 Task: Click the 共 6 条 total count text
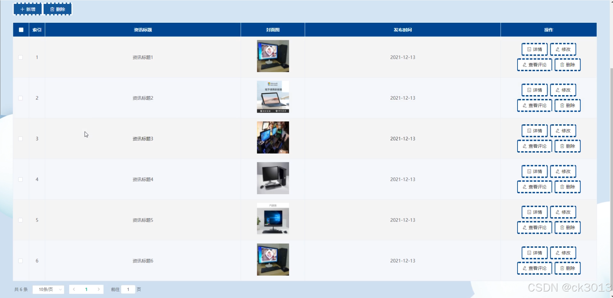[x=21, y=289]
